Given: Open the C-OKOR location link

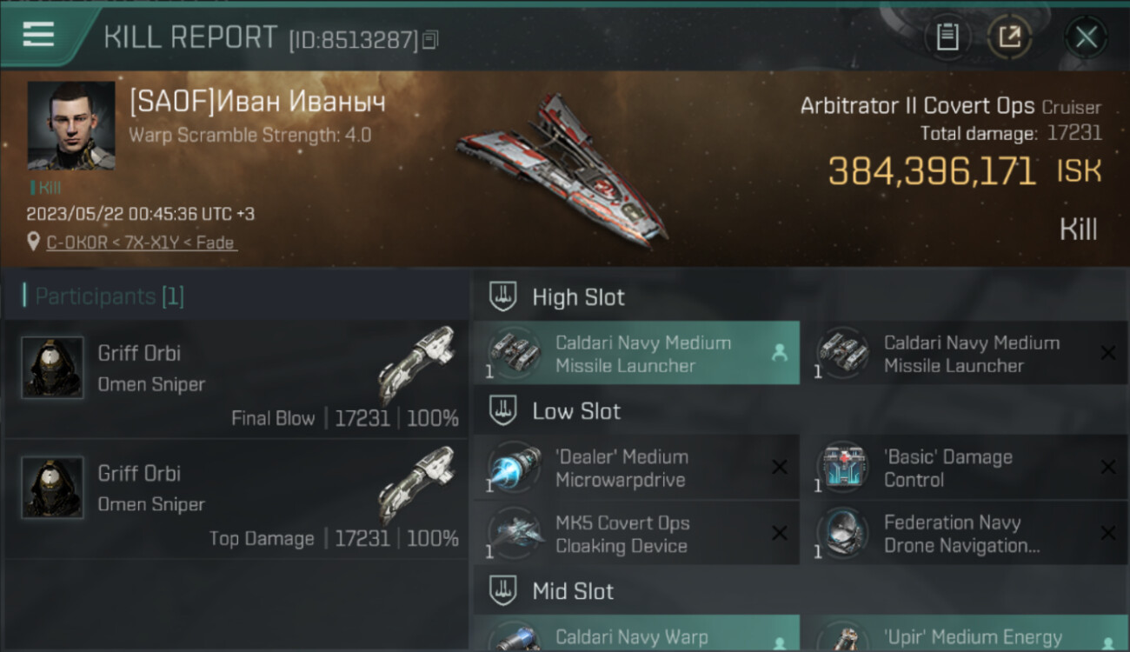Looking at the screenshot, I should pos(141,243).
